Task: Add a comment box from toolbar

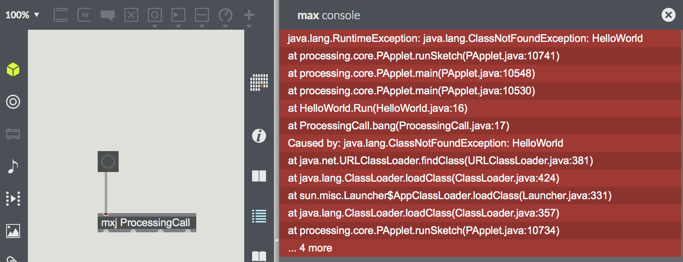Action: (107, 15)
